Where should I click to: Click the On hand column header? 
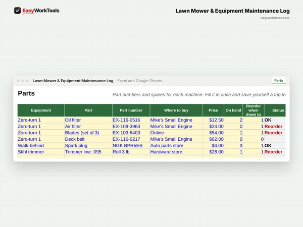pos(233,110)
